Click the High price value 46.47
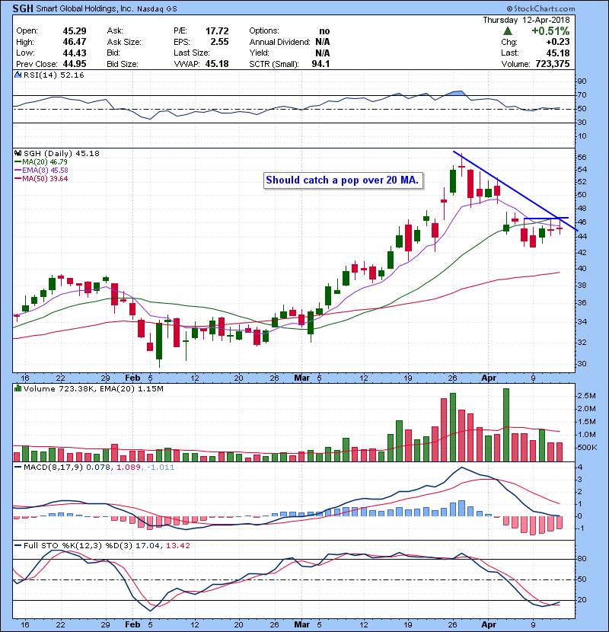Image resolution: width=609 pixels, height=632 pixels. click(75, 42)
